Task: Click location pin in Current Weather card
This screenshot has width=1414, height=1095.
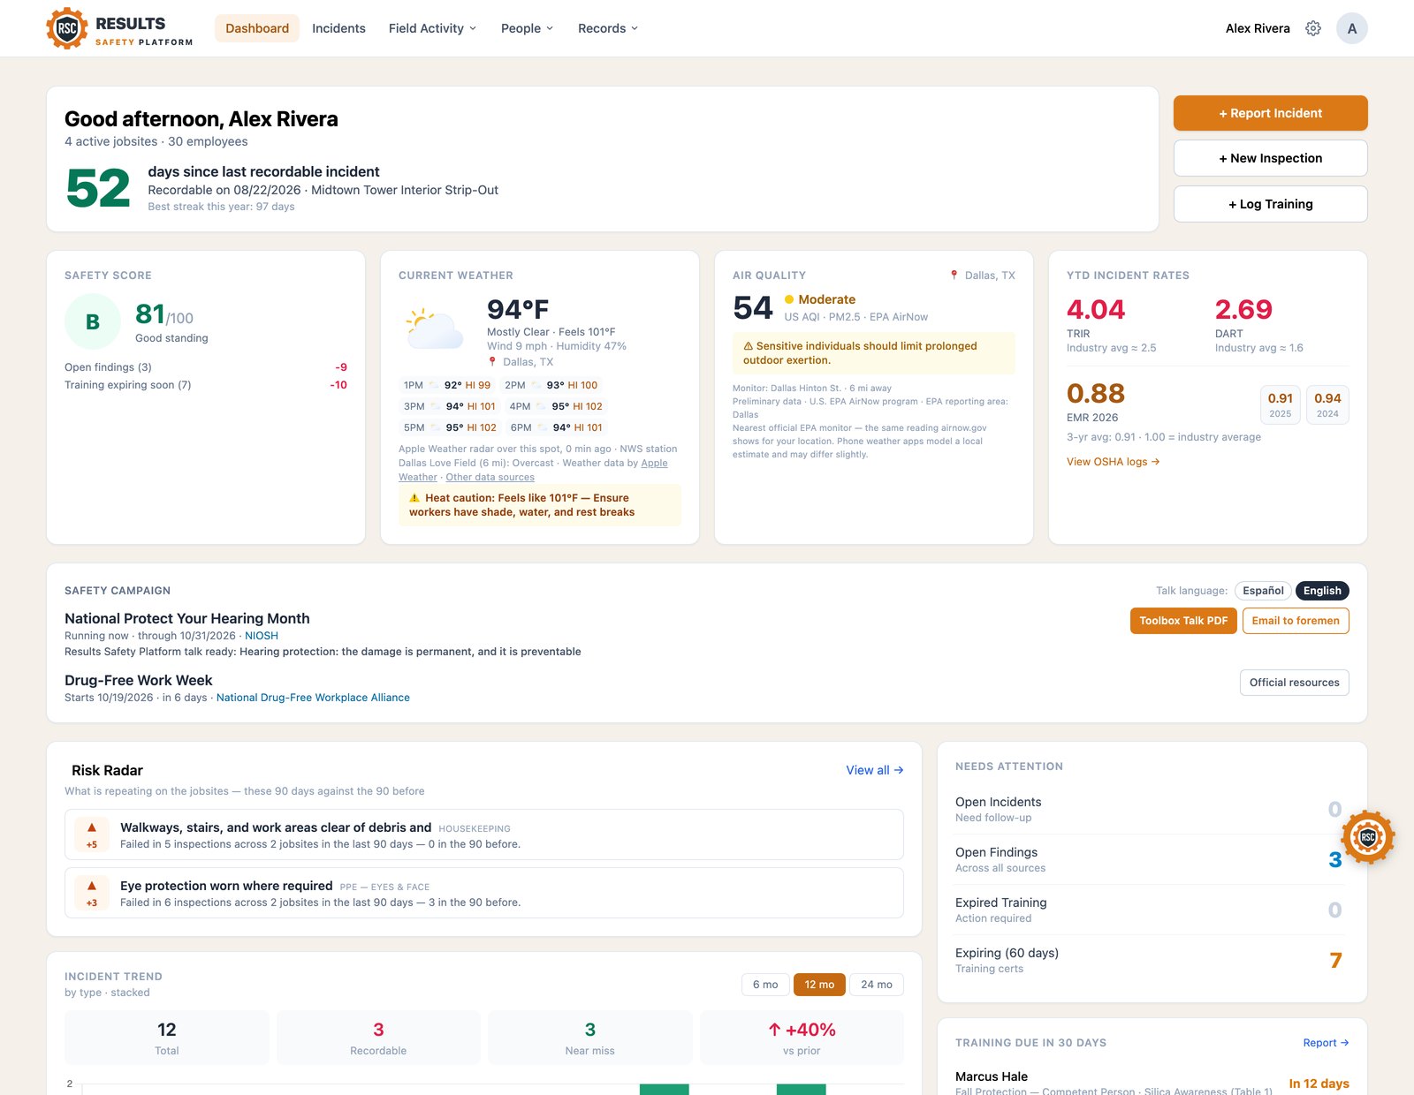Action: pos(492,362)
